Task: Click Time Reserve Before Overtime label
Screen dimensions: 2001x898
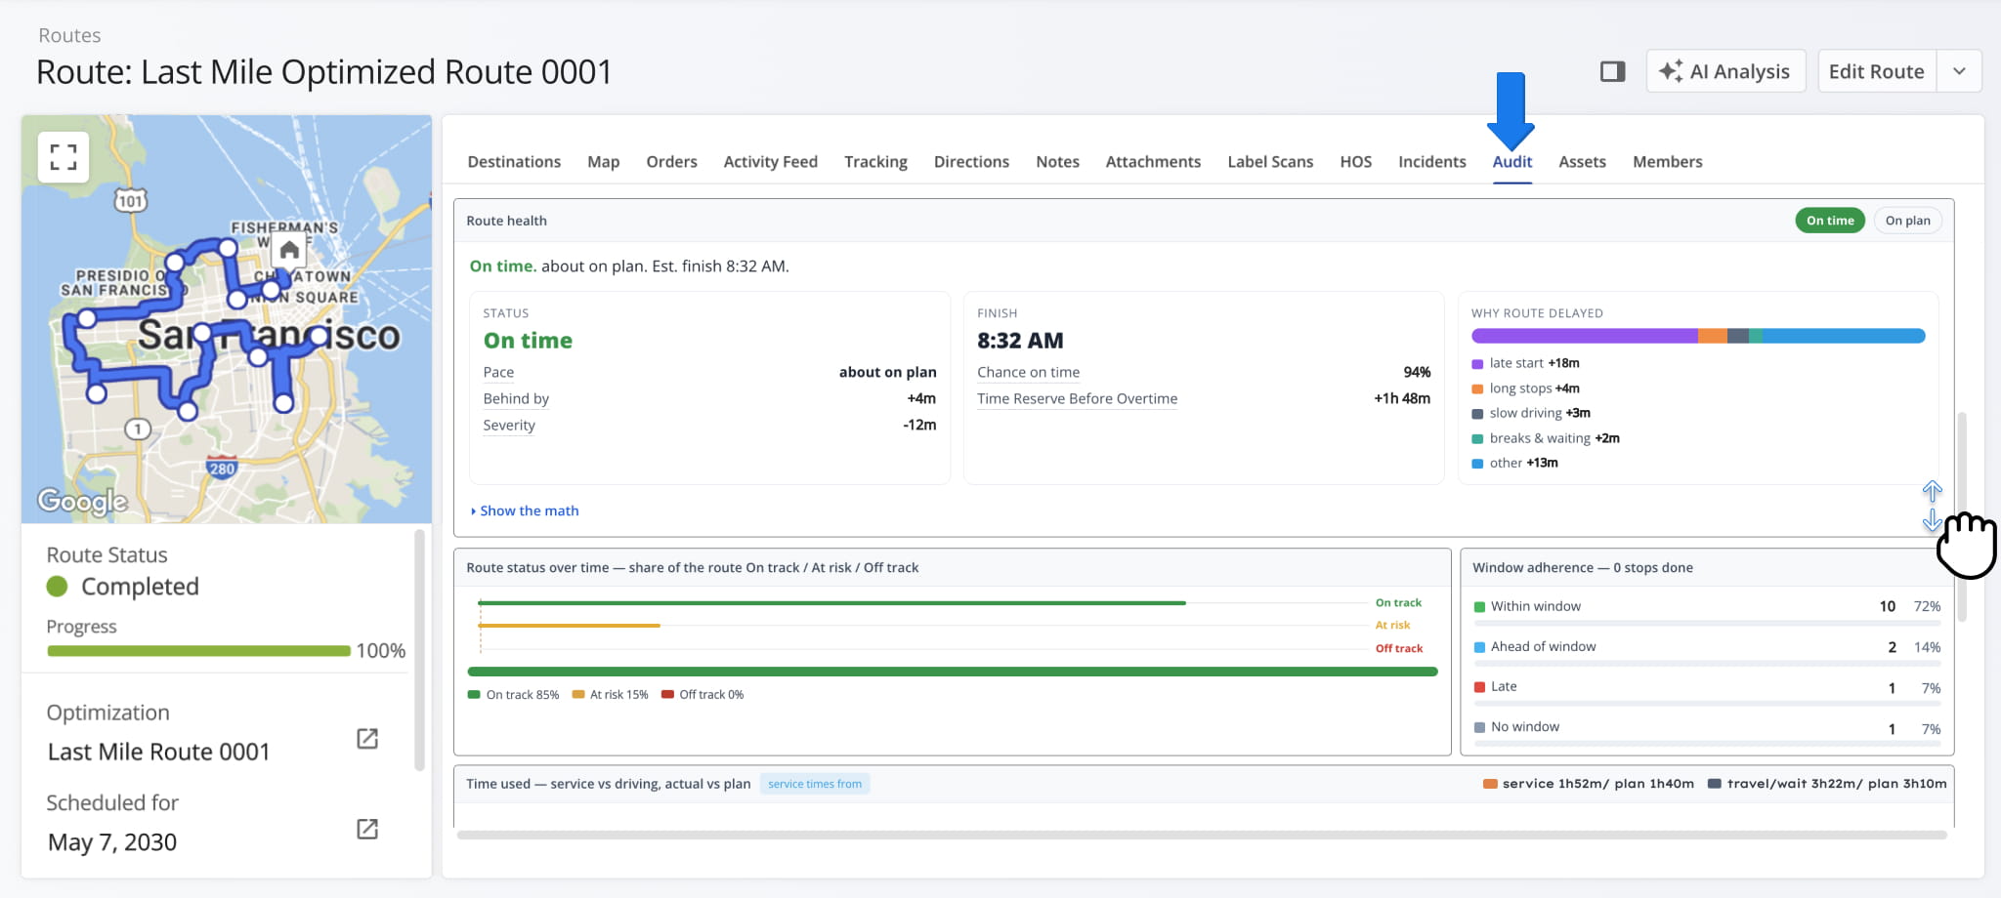Action: click(1077, 399)
